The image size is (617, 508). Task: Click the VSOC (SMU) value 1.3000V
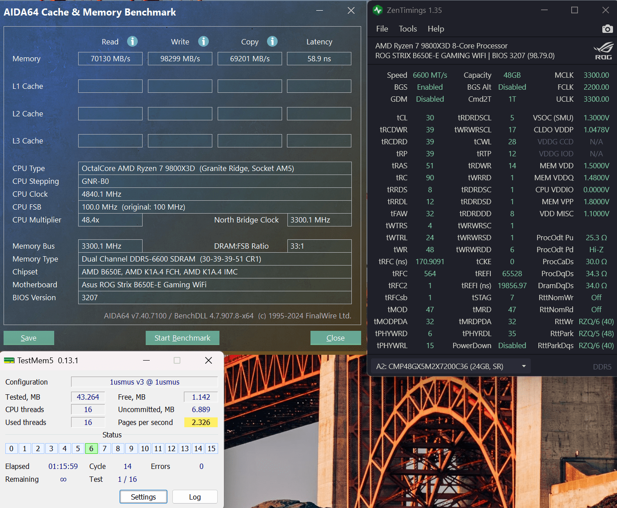click(x=596, y=118)
